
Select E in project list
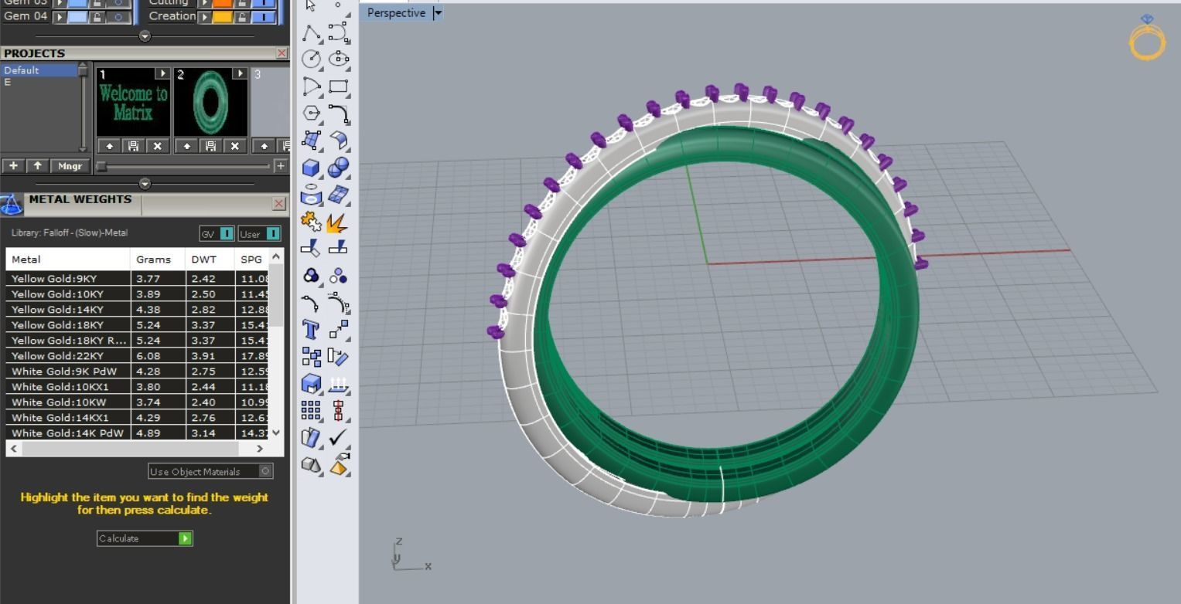(x=7, y=82)
